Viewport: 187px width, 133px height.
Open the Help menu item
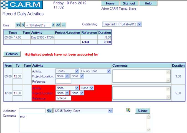(x=148, y=3)
